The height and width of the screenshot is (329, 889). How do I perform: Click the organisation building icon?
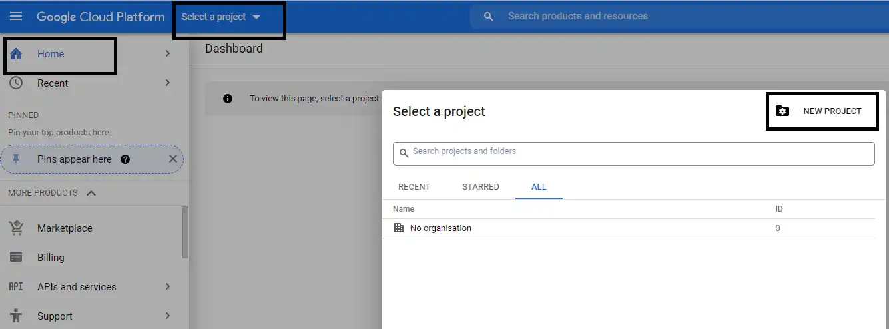coord(399,228)
